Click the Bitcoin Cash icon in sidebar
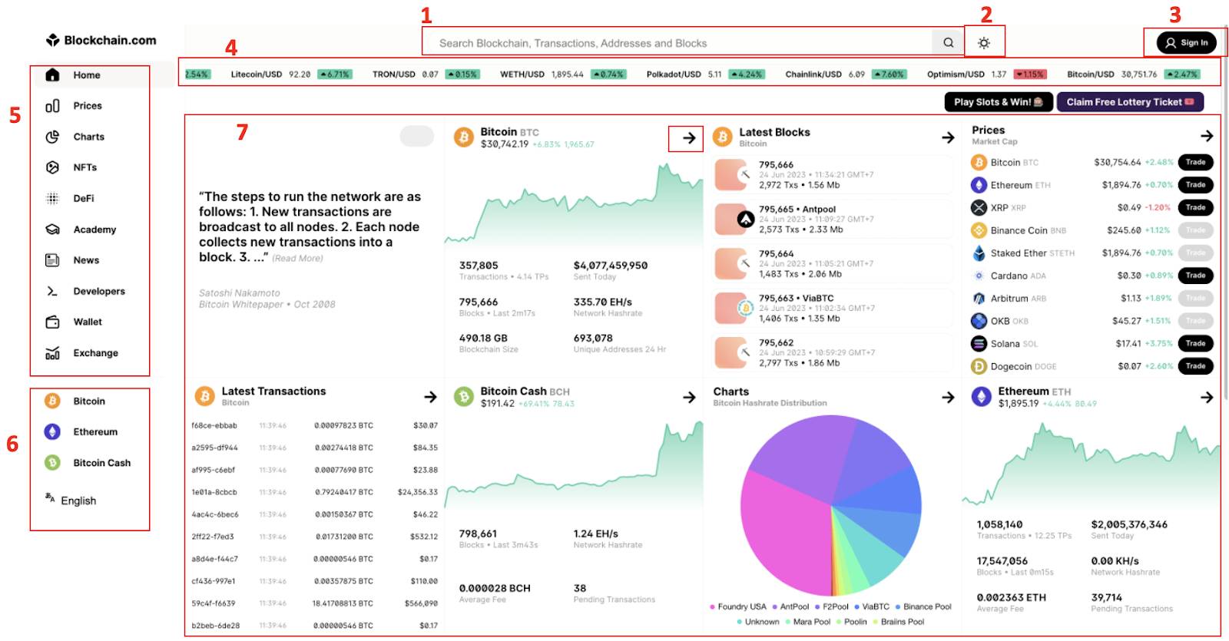 52,463
